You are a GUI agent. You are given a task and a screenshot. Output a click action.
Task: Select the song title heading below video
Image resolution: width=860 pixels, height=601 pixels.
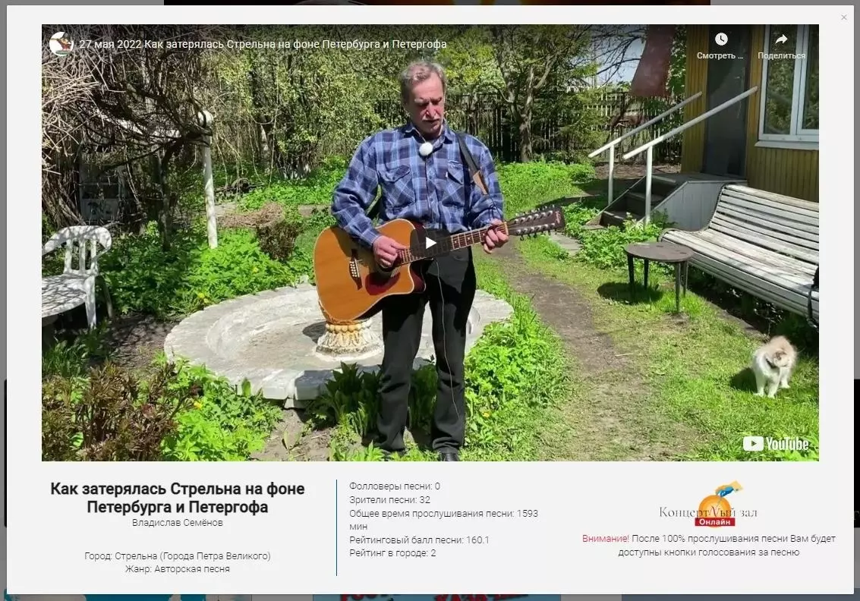point(177,497)
